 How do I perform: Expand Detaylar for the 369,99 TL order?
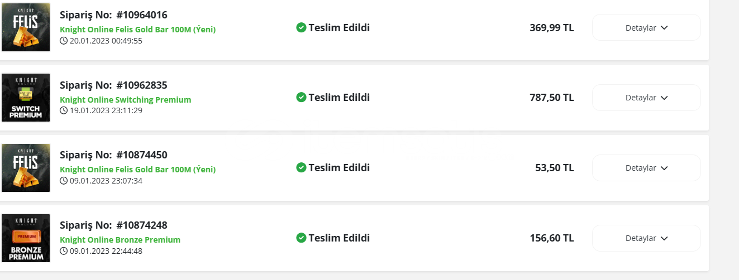pyautogui.click(x=646, y=27)
